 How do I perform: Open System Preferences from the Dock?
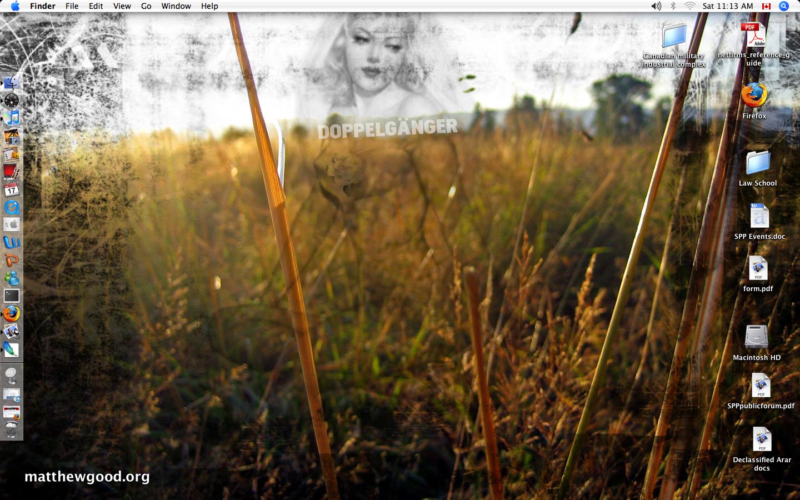pos(12,225)
